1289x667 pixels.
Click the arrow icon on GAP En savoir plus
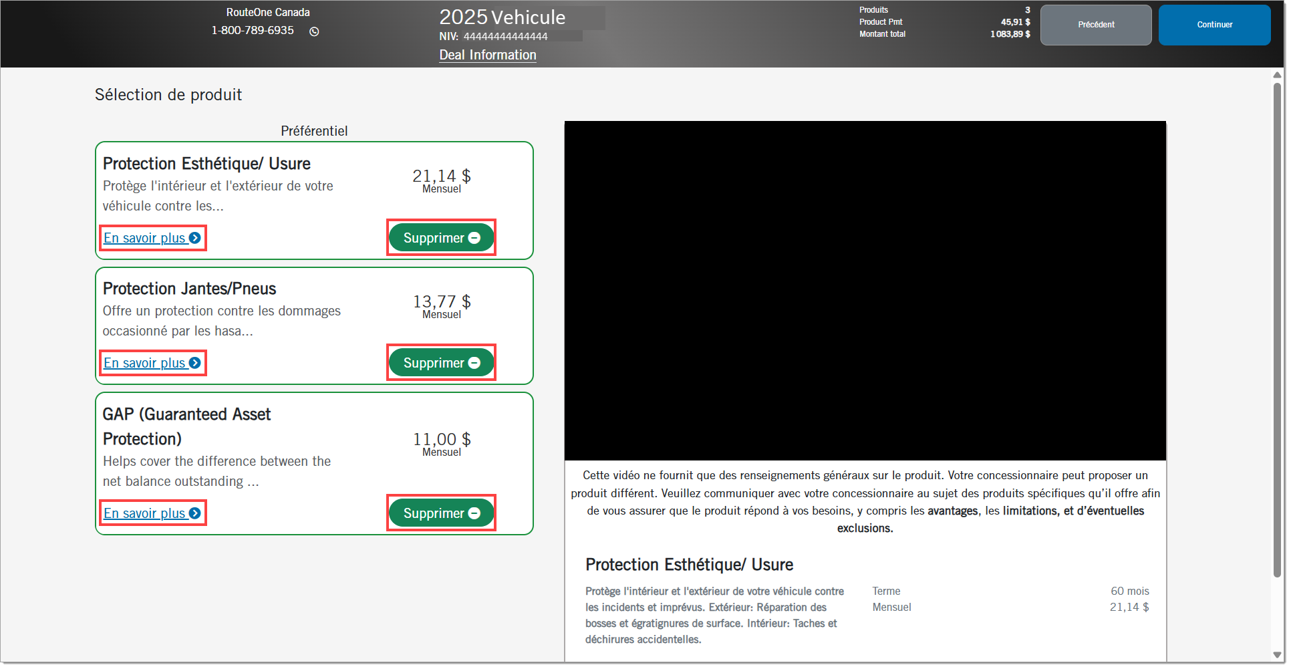tap(194, 513)
